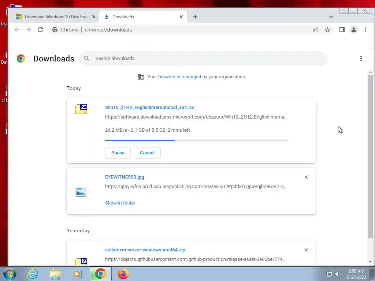Open Windows Explorer from the taskbar
The width and height of the screenshot is (375, 281).
click(55, 274)
